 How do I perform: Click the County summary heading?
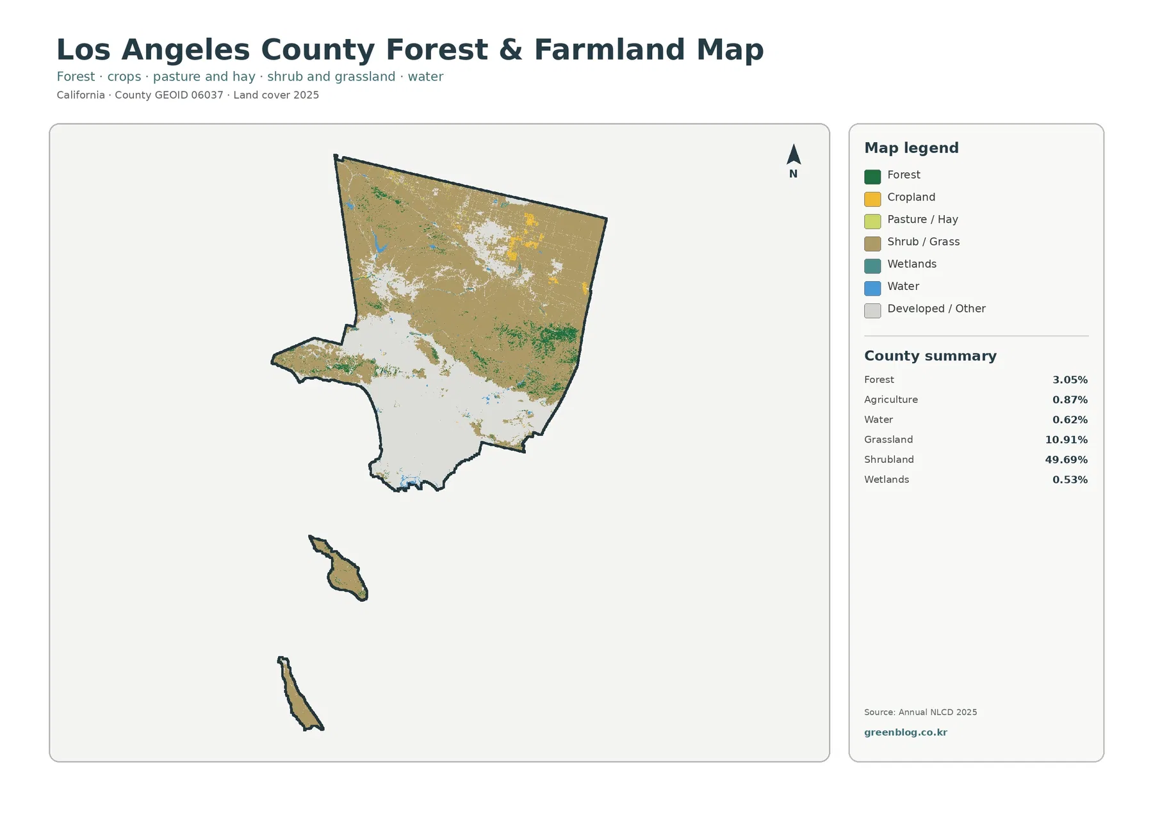(930, 356)
